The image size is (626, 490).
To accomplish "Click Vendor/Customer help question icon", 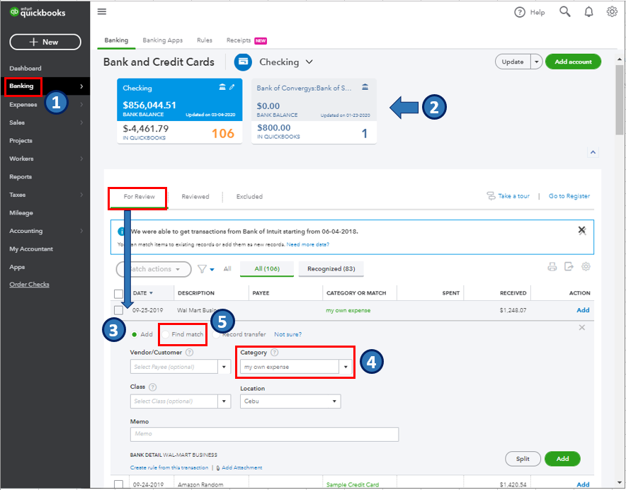I will (x=190, y=353).
